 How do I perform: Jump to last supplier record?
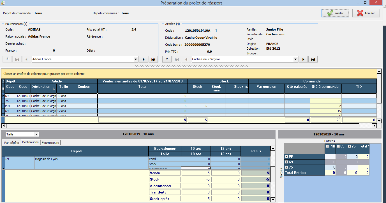[x=153, y=59]
